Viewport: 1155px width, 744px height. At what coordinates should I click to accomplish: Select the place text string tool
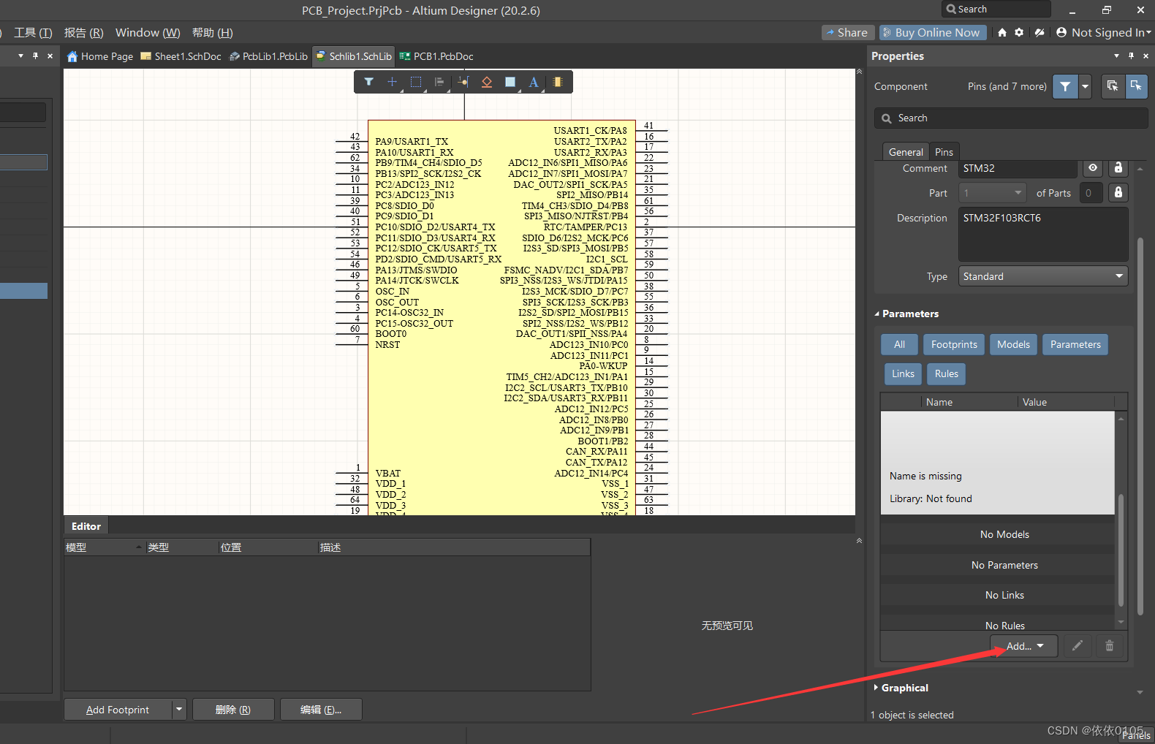pos(534,82)
